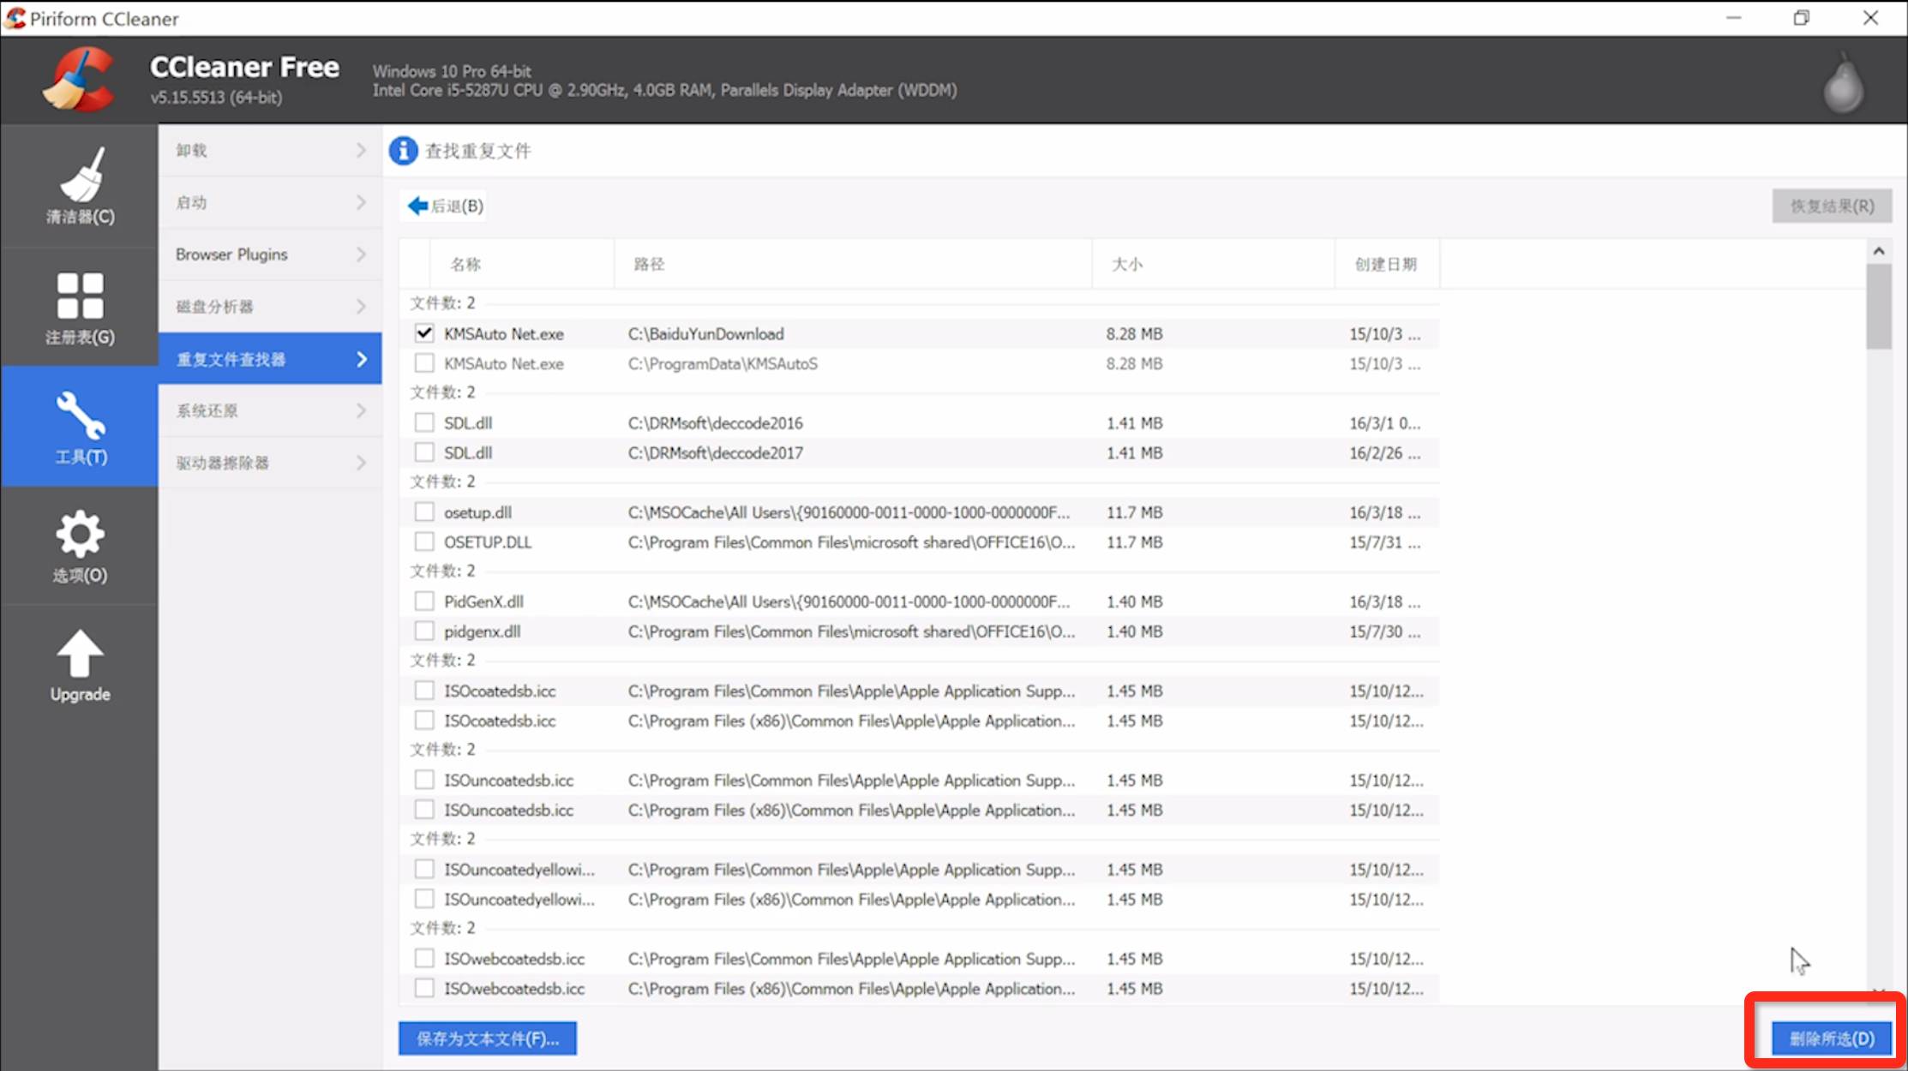Viewport: 1908px width, 1071px height.
Task: Check ISOwebcoatedsb.icc in Program Files (x86) checkbox
Action: [424, 988]
